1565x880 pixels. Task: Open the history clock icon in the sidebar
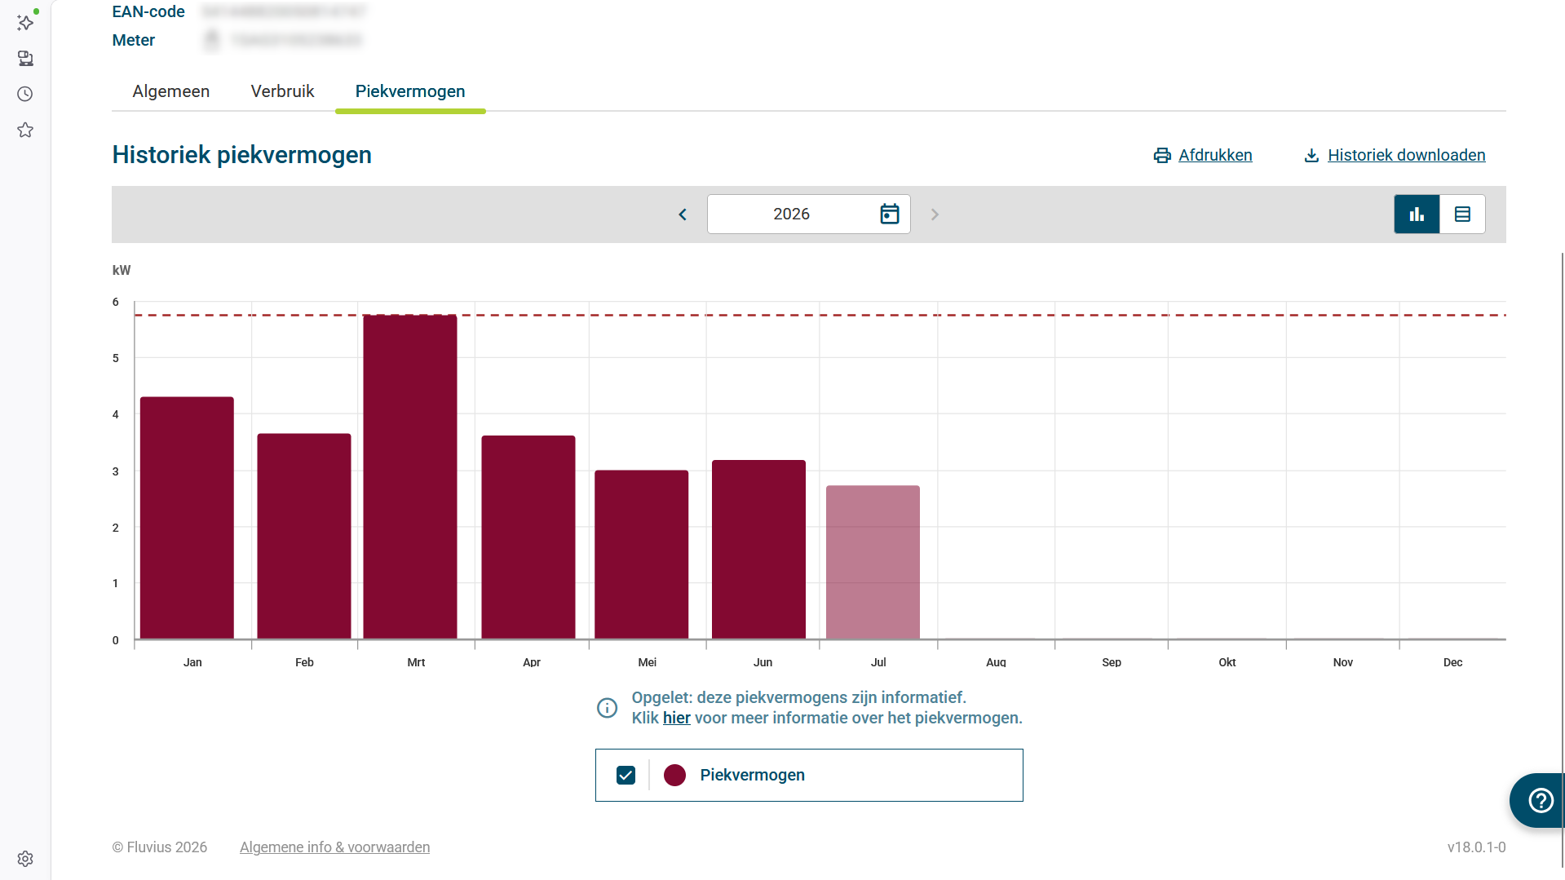pyautogui.click(x=25, y=94)
